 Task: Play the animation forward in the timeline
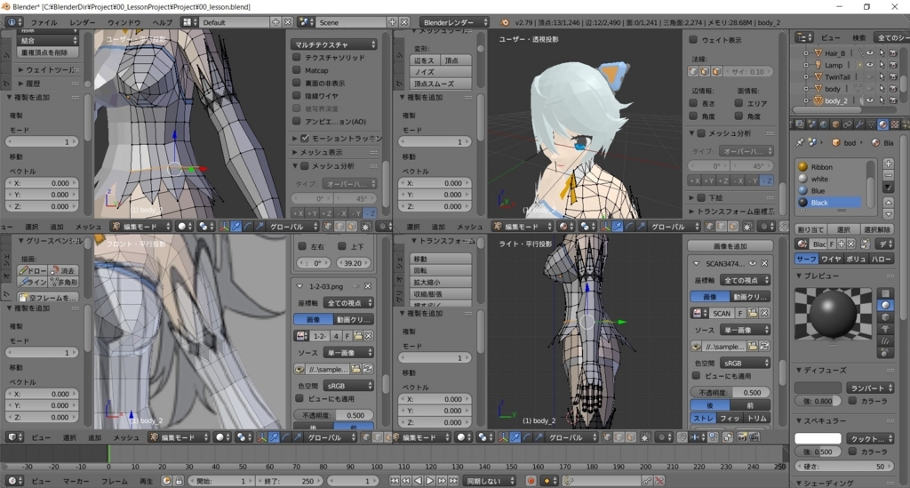[x=430, y=481]
